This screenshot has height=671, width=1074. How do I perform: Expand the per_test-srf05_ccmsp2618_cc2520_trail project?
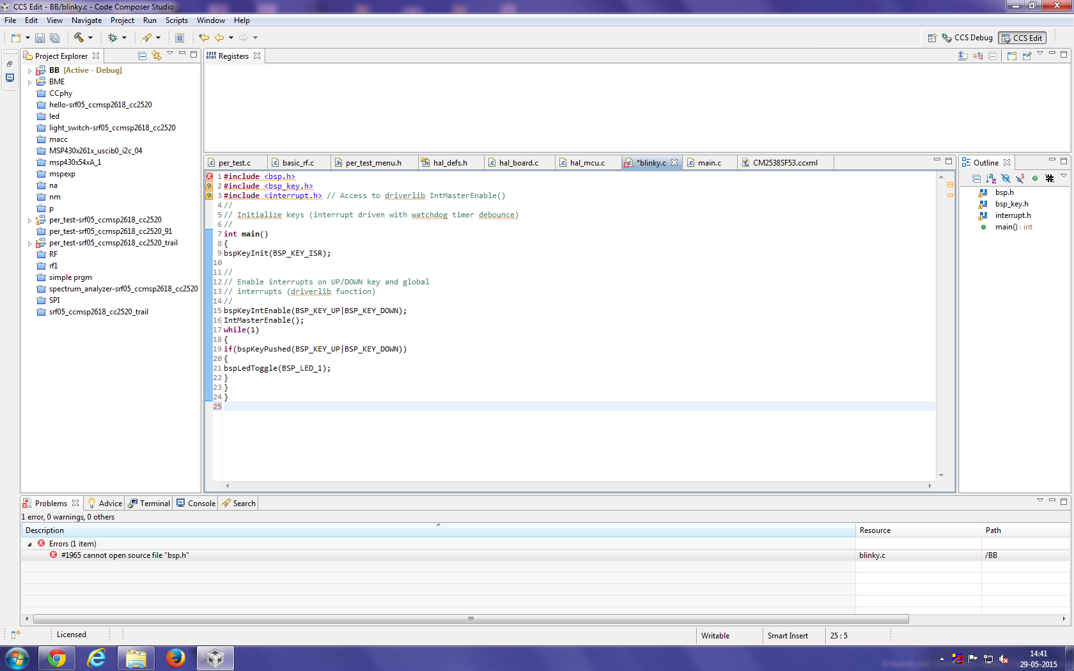pyautogui.click(x=29, y=243)
